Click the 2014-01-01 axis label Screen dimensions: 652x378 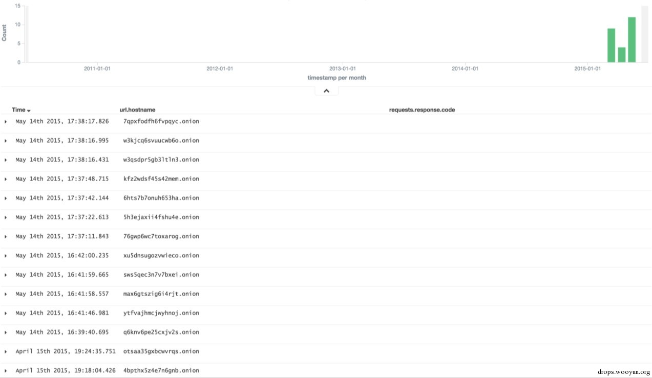(x=465, y=68)
